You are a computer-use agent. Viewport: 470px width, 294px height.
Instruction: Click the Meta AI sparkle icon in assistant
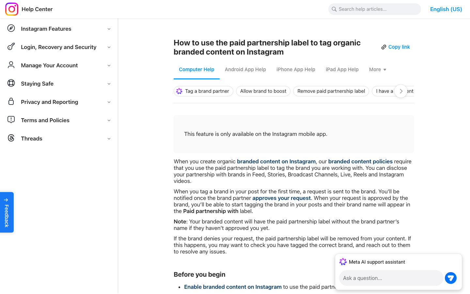click(x=343, y=262)
